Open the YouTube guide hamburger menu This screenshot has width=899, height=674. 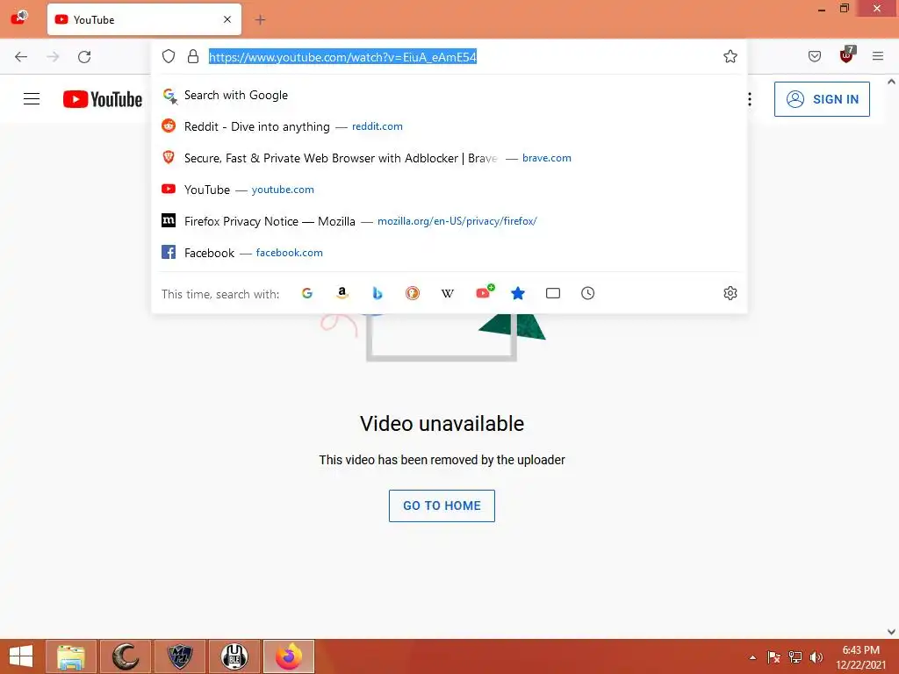coord(32,99)
